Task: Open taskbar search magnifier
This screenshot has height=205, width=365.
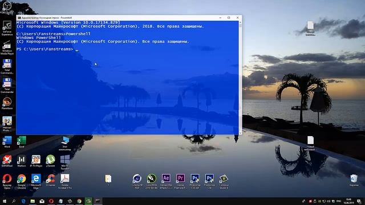Action: pyautogui.click(x=14, y=201)
